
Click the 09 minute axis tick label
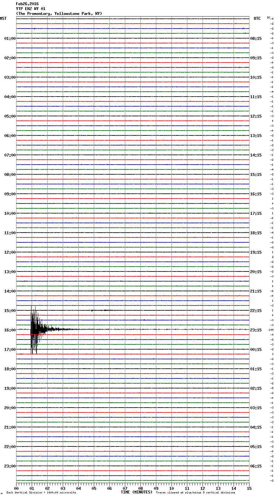pyautogui.click(x=156, y=488)
